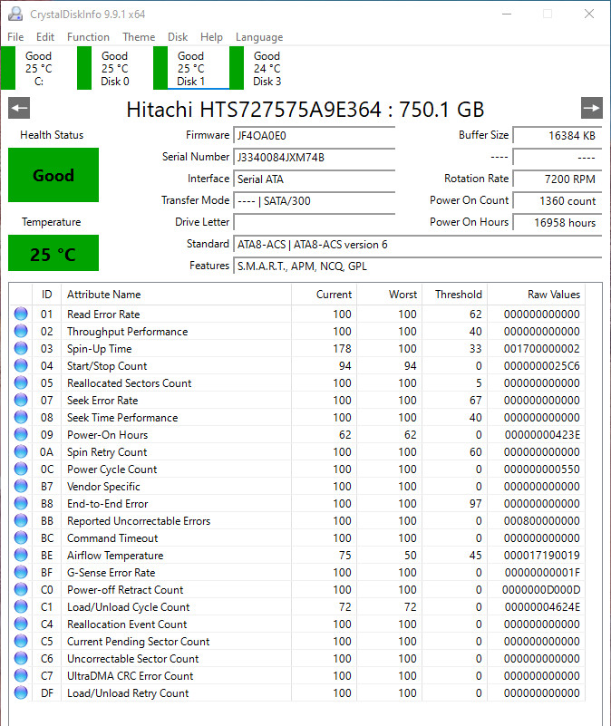Click the Rotation Rate 7200 RPM field
611x726 pixels.
click(558, 179)
